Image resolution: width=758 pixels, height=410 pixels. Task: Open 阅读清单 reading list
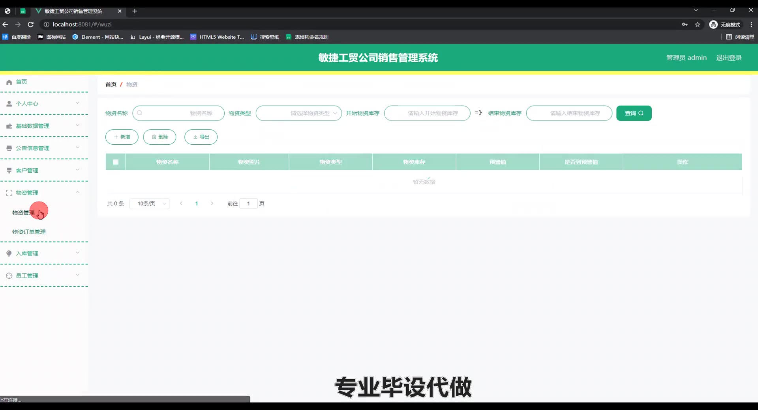[x=740, y=37]
